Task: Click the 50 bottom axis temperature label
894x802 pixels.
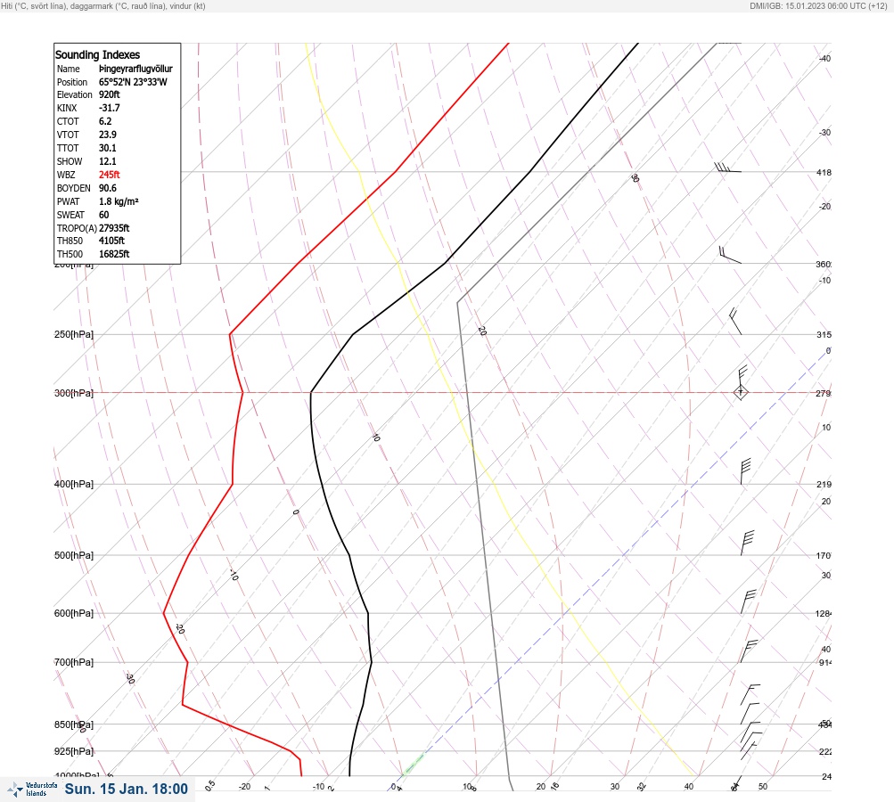Action: pos(763,787)
